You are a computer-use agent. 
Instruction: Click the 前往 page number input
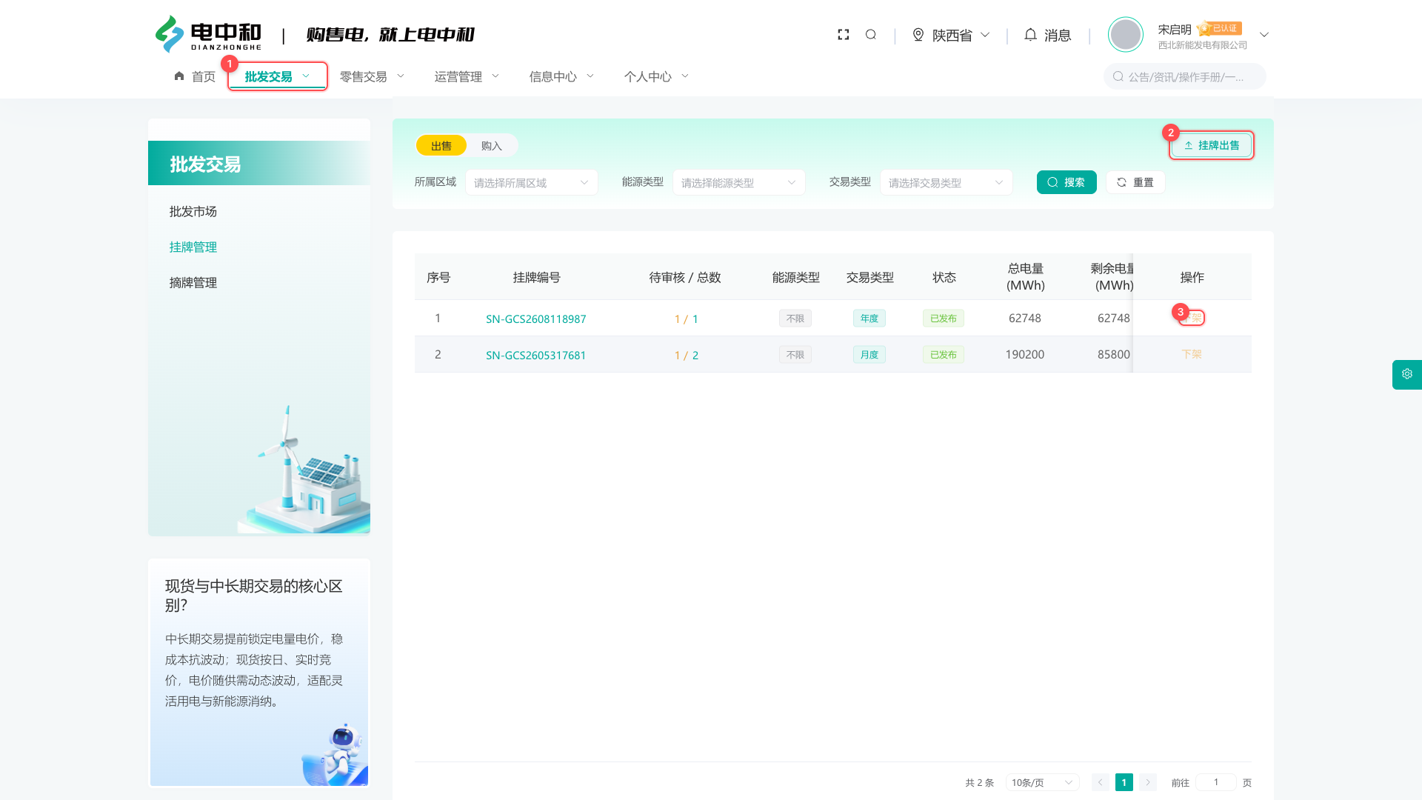tap(1215, 782)
